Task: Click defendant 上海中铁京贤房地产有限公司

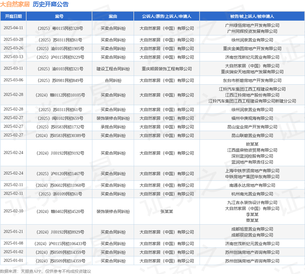Action: click(x=252, y=171)
